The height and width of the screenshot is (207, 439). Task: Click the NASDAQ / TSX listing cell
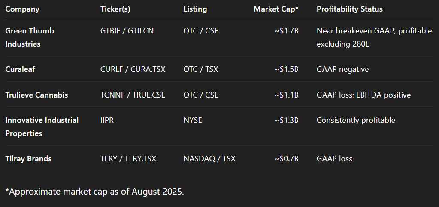[x=209, y=159]
